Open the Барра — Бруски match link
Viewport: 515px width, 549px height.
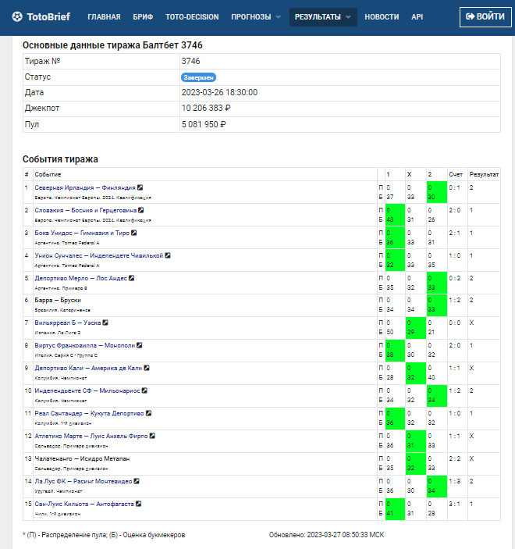pyautogui.click(x=58, y=300)
